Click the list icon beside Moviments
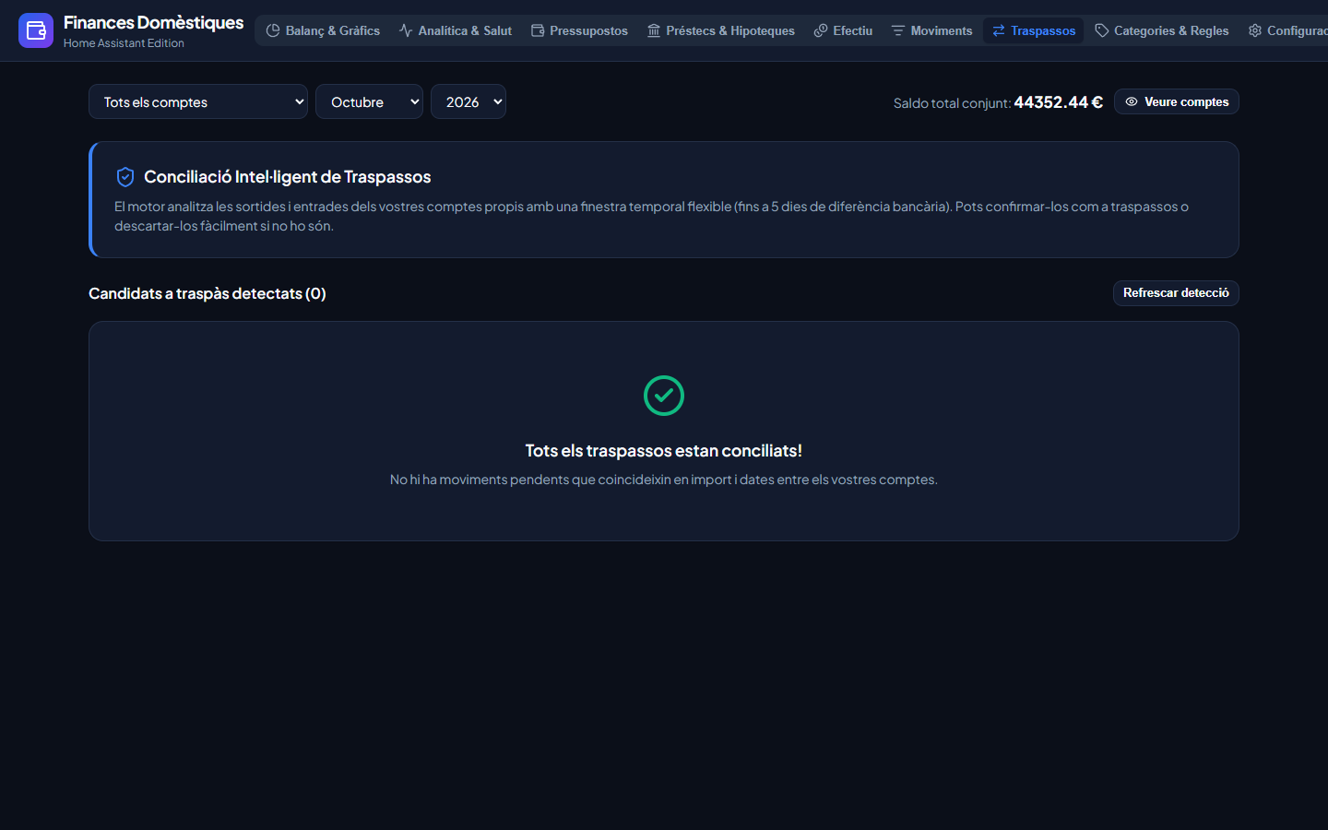This screenshot has height=830, width=1328. pyautogui.click(x=898, y=30)
